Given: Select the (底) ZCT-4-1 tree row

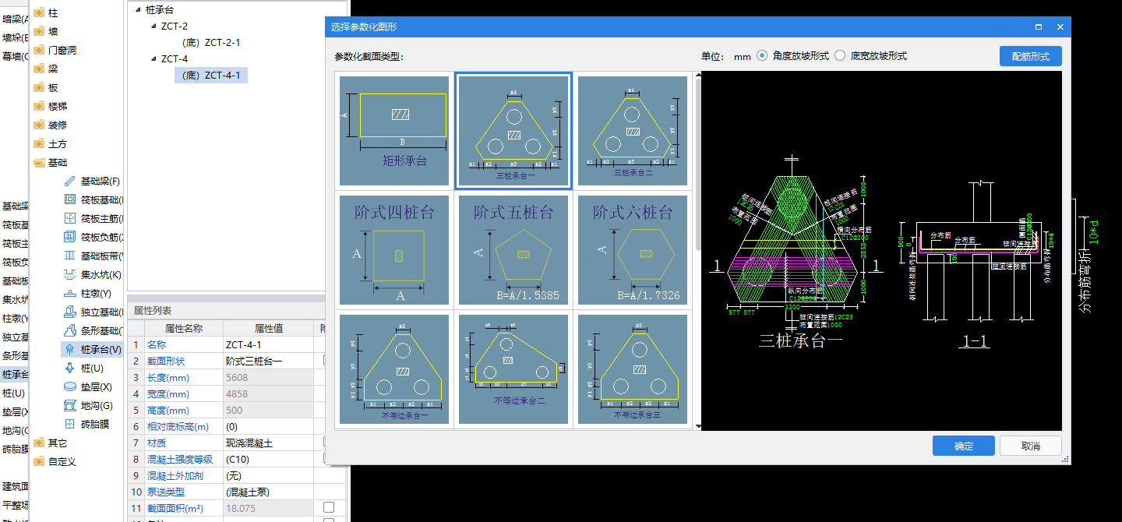Looking at the screenshot, I should 211,76.
